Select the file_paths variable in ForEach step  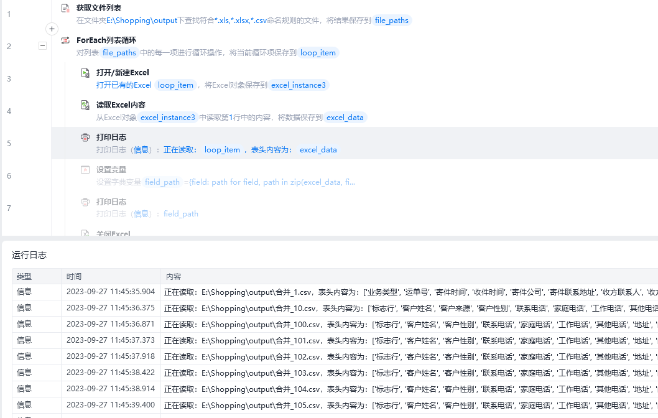pyautogui.click(x=119, y=52)
